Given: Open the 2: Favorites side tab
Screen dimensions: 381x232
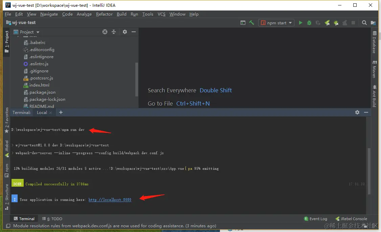Looking at the screenshot, I should 6,120.
